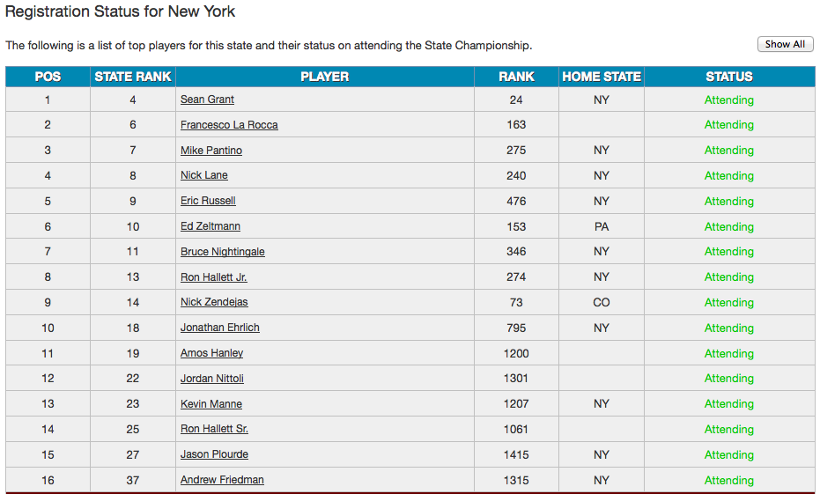Click the Amos Hanley link
Viewport: 820px width, 494px height.
[211, 353]
